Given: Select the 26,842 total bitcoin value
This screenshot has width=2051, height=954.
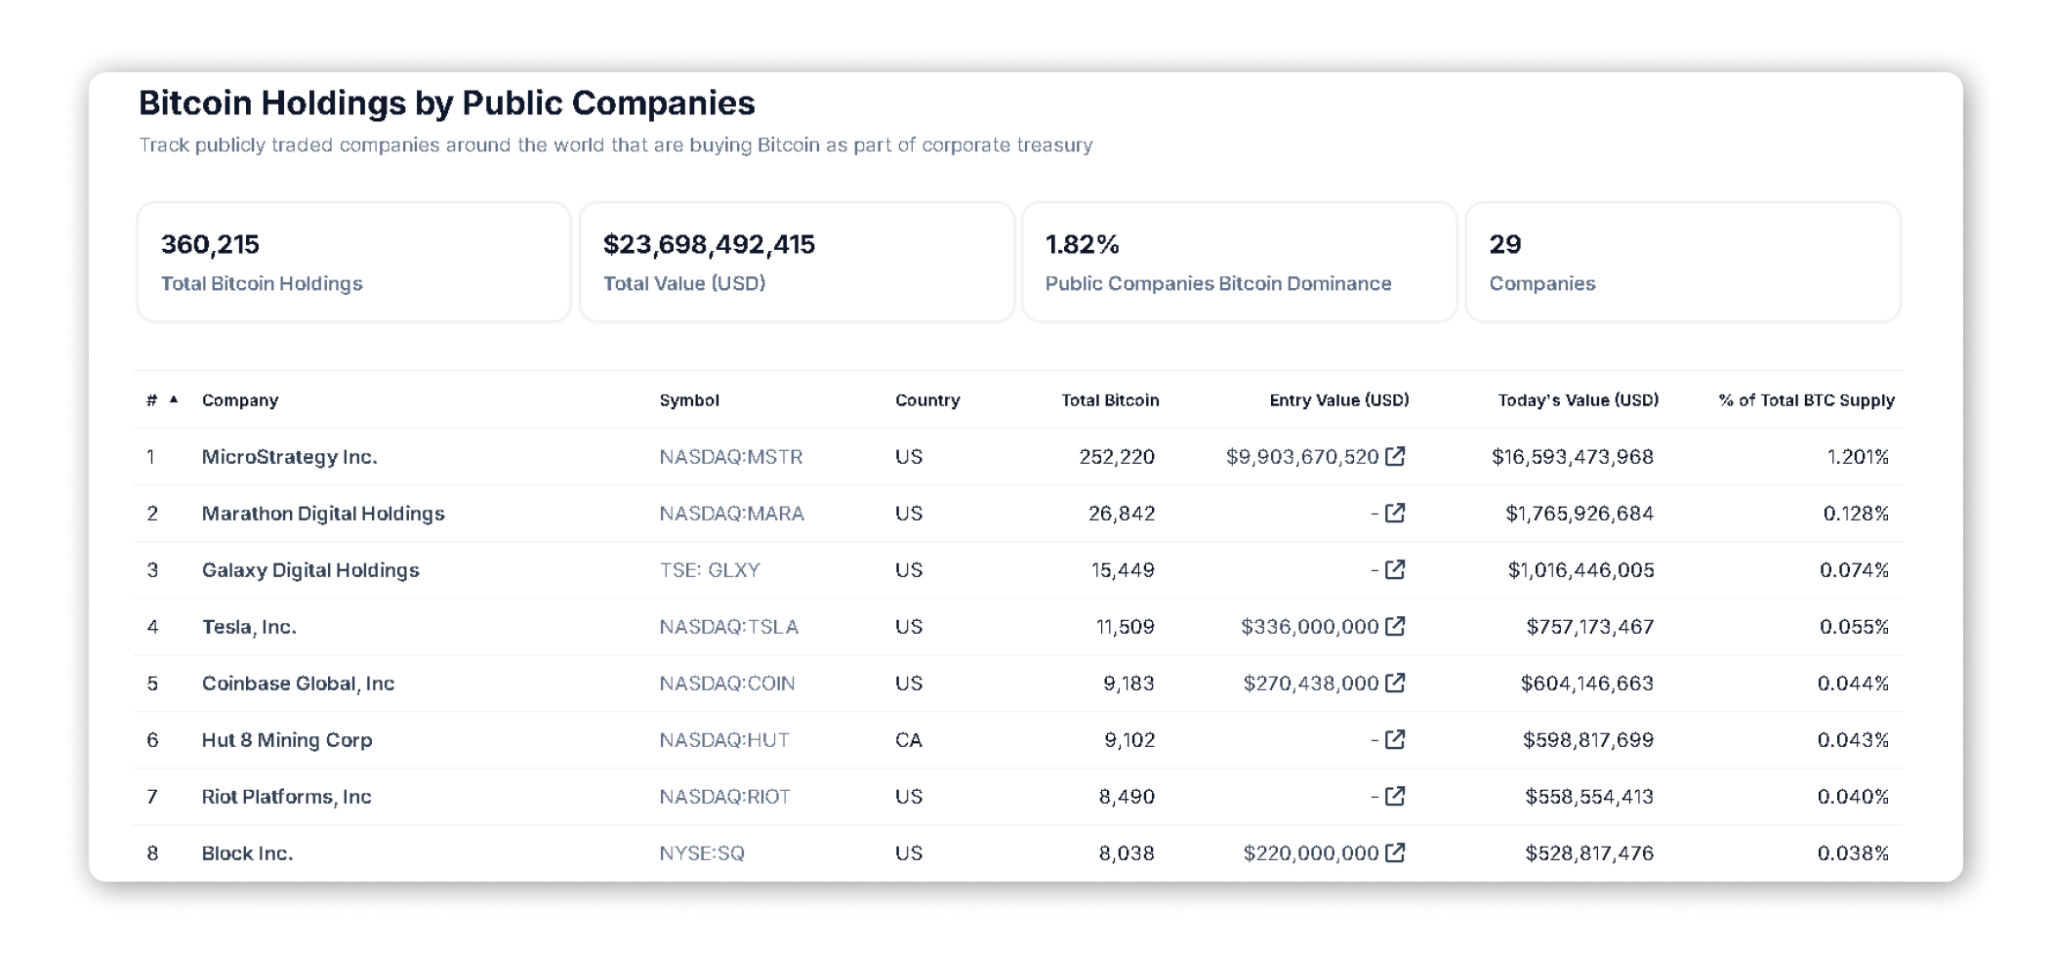Looking at the screenshot, I should [1122, 514].
